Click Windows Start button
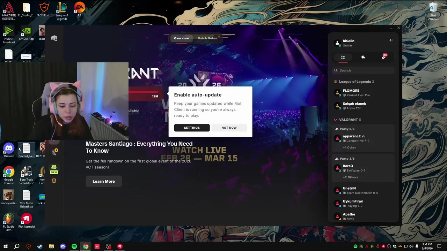The height and width of the screenshot is (251, 447). coord(6,246)
